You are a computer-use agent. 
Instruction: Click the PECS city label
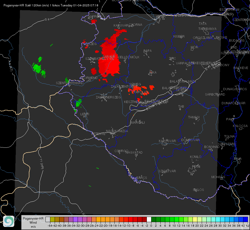click(196, 166)
